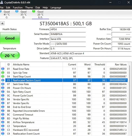Open the Edit menu

click(8, 8)
